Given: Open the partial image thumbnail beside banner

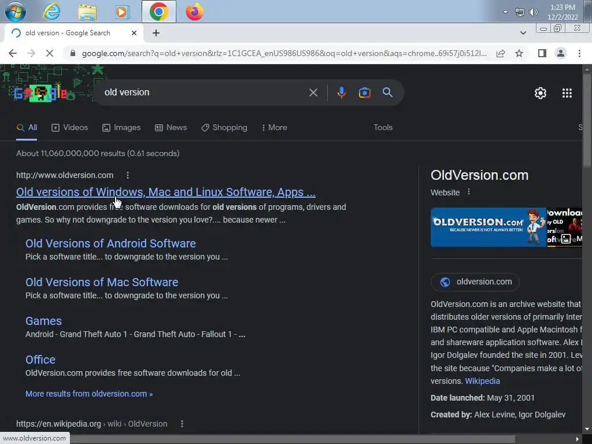Looking at the screenshot, I should (x=564, y=227).
